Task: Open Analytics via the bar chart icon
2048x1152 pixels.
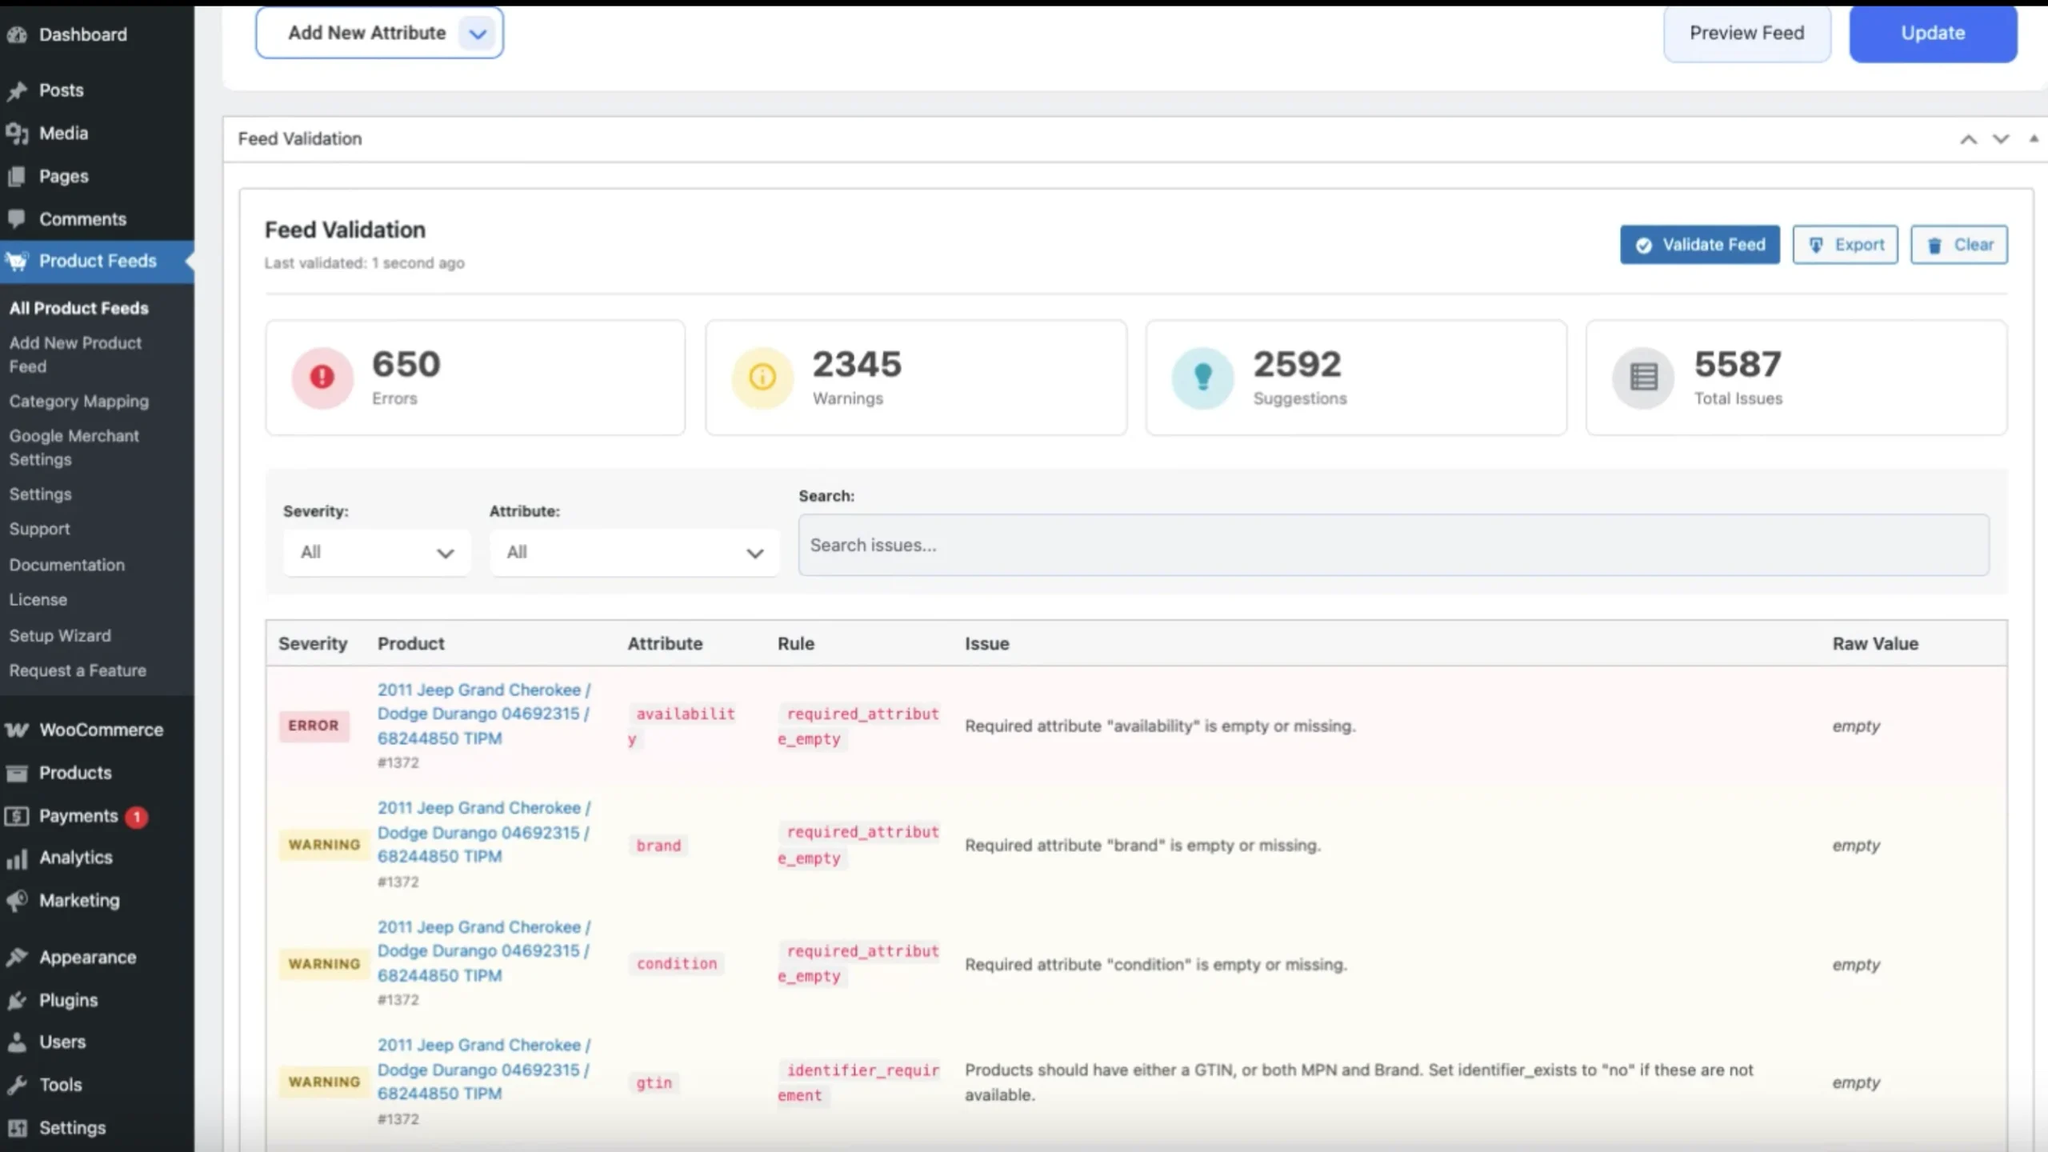Action: click(18, 858)
